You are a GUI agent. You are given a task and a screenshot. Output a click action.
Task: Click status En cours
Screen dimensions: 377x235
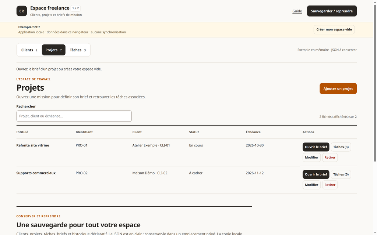(x=196, y=145)
